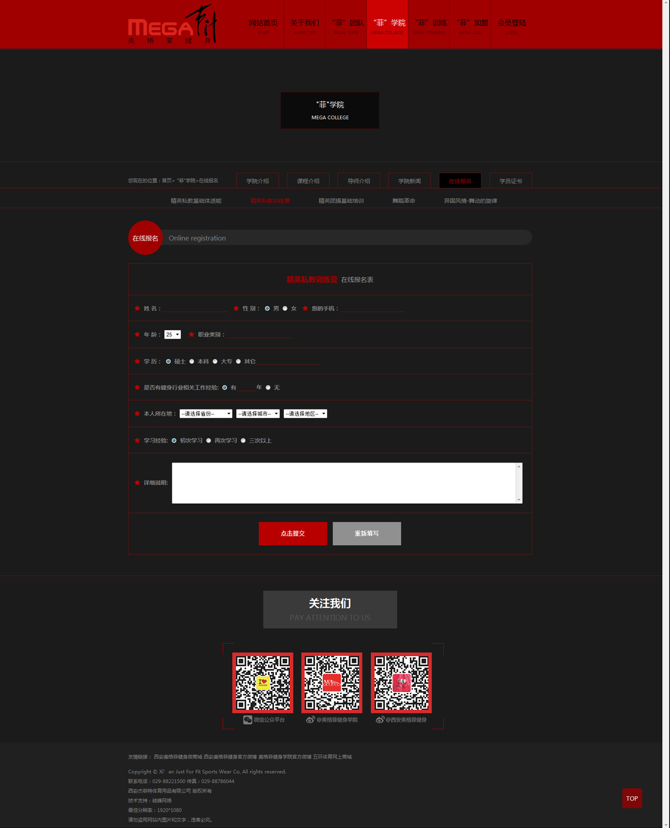Click the gray 重新填写 reset button
Image resolution: width=670 pixels, height=828 pixels.
367,533
